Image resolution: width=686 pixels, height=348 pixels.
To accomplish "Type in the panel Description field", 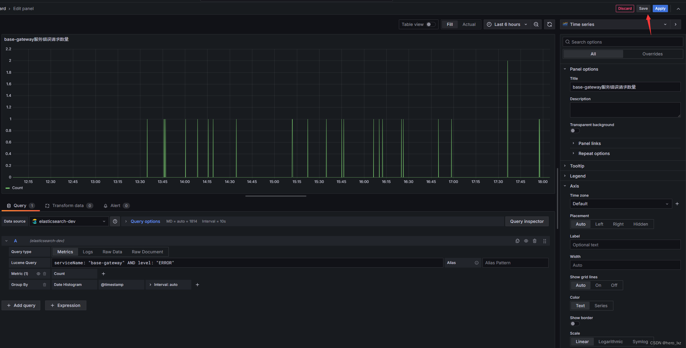I will [x=625, y=110].
